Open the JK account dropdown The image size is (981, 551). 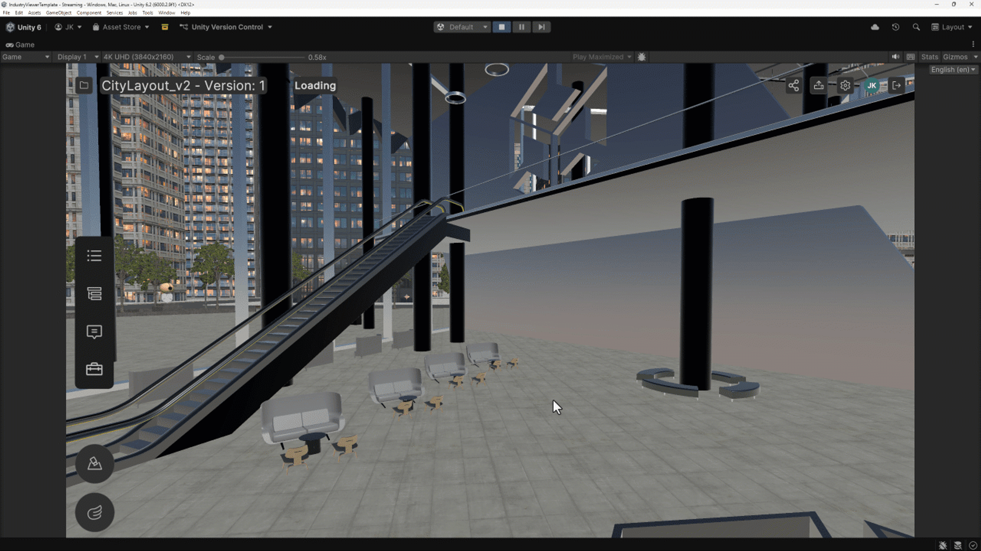[x=68, y=27]
